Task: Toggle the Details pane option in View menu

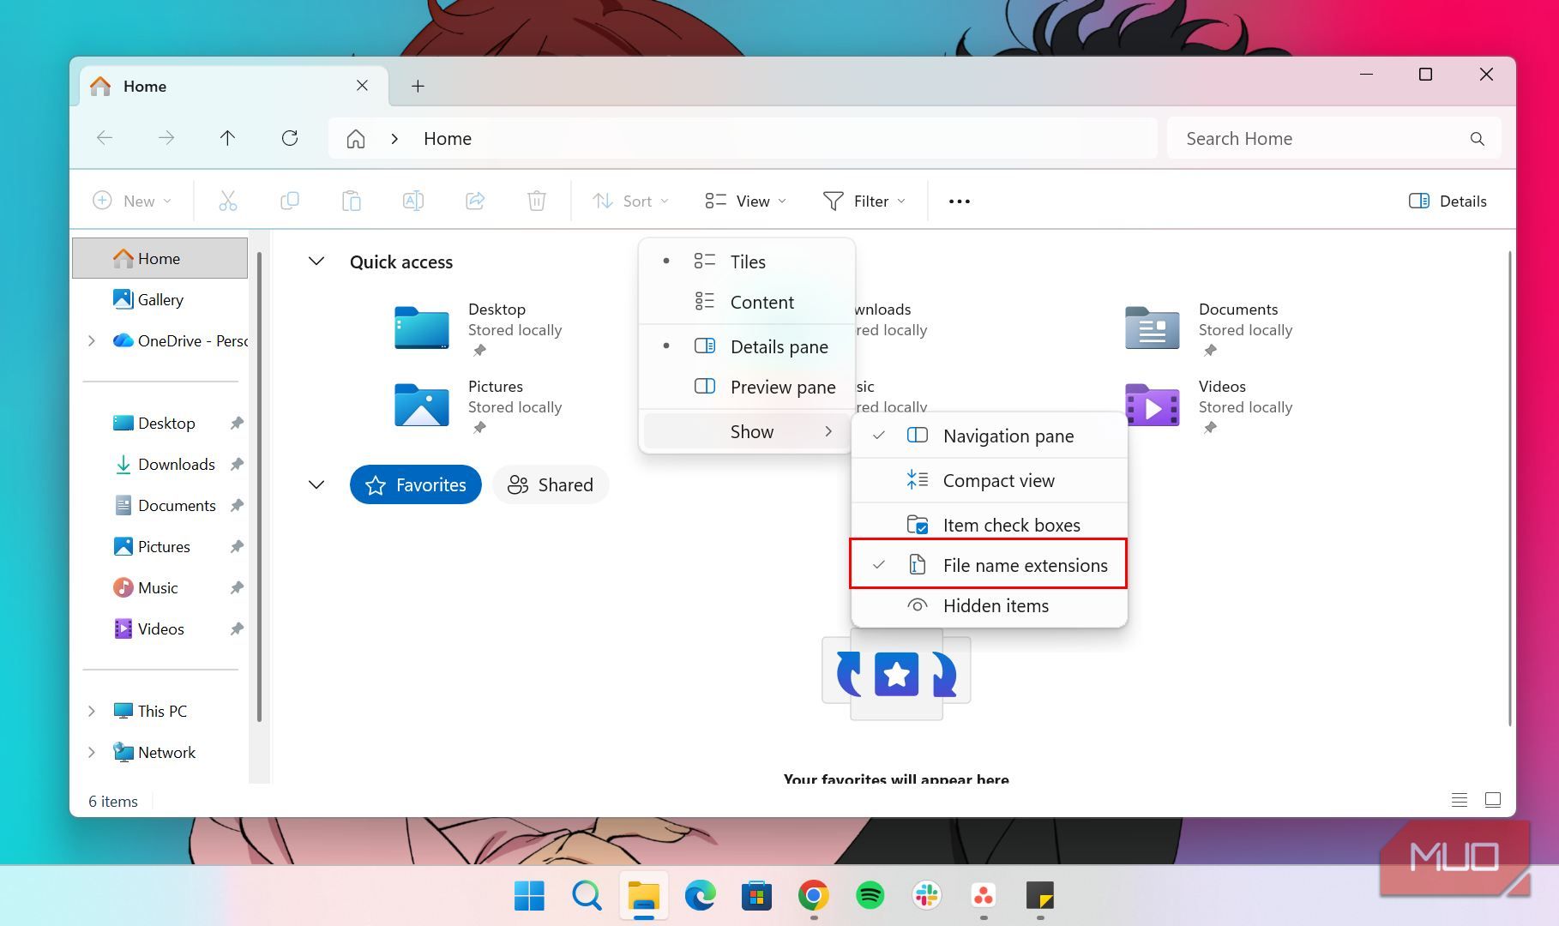Action: click(747, 346)
